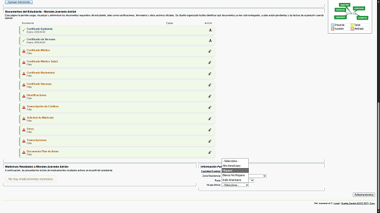380x213 pixels.
Task: Click the 'Expira' column header
Action: [x=170, y=23]
